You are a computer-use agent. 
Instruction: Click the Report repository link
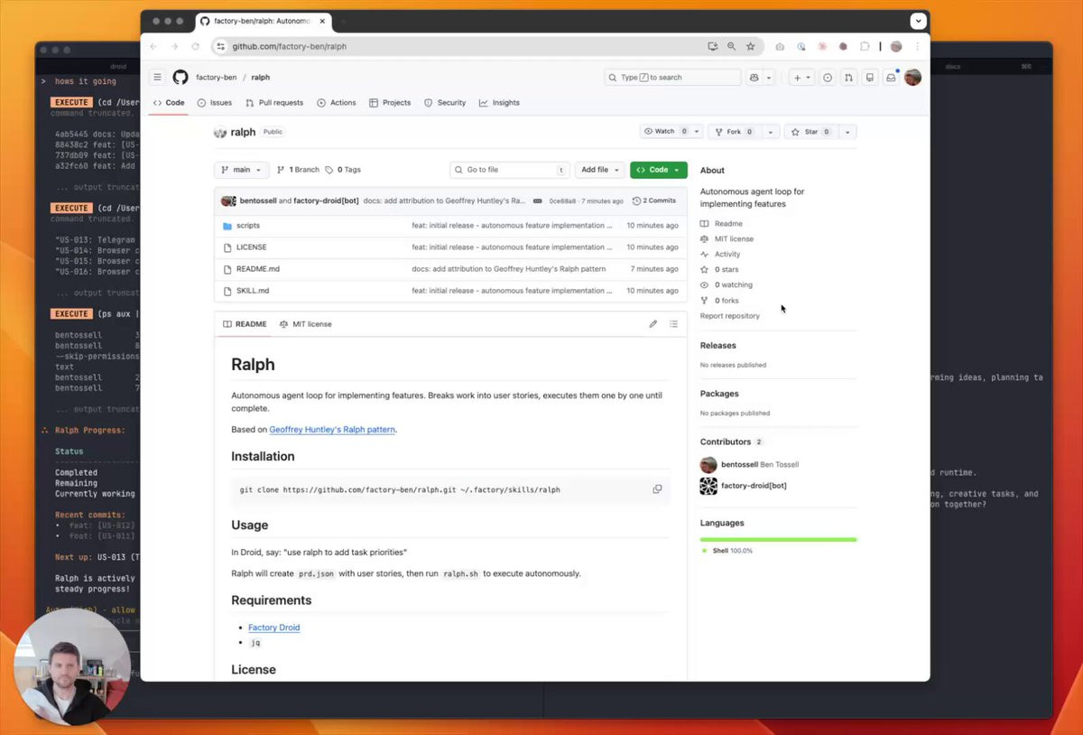[x=730, y=316]
